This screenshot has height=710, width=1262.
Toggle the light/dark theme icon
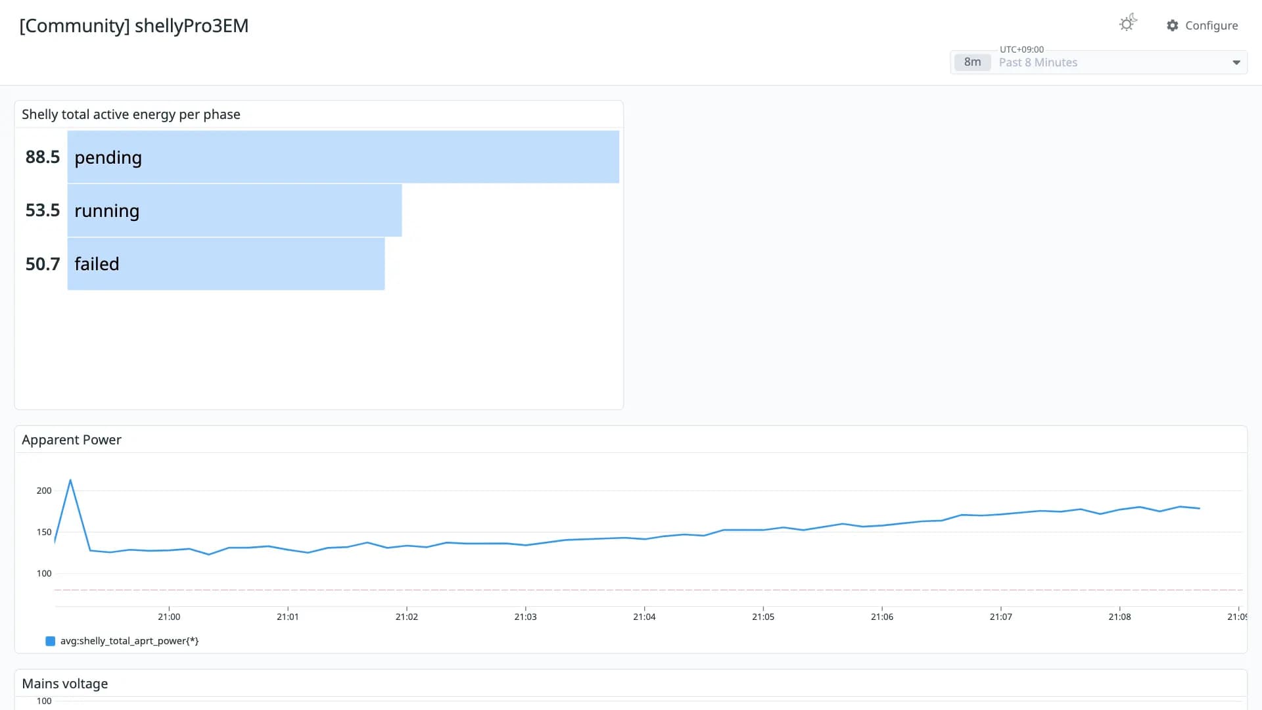click(x=1128, y=23)
